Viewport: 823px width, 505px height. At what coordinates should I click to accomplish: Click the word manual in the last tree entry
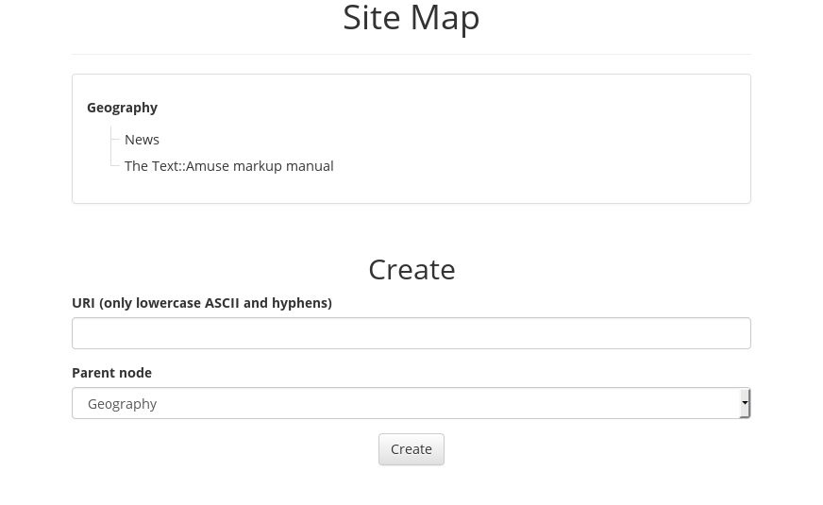tap(311, 166)
